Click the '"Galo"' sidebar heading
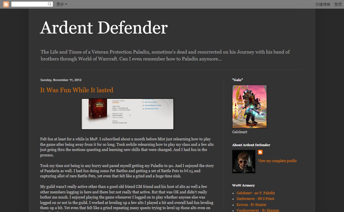Screen dimensions: 344x212 coord(237,80)
